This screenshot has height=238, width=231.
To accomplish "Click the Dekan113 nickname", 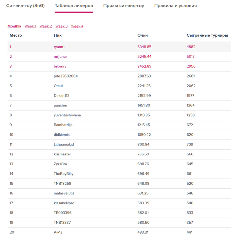I will [x=61, y=96].
